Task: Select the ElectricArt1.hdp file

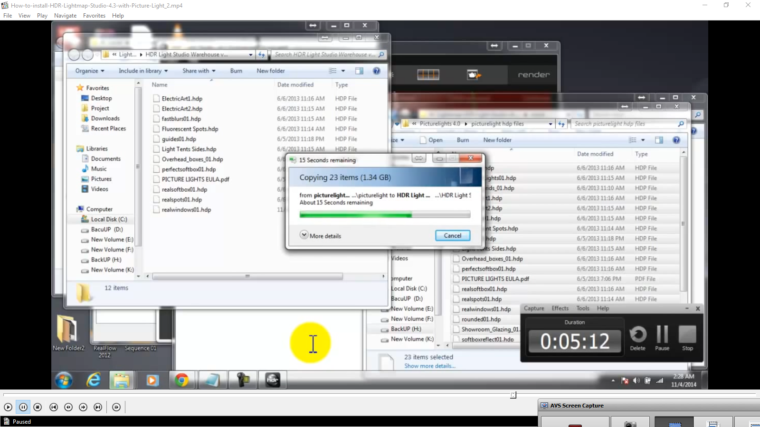Action: [x=182, y=99]
